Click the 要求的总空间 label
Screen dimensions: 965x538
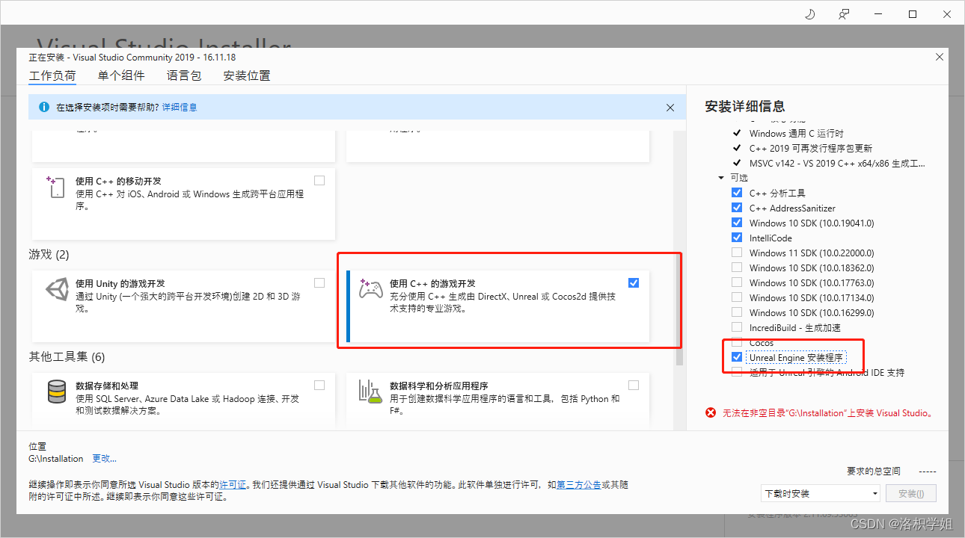pyautogui.click(x=874, y=471)
